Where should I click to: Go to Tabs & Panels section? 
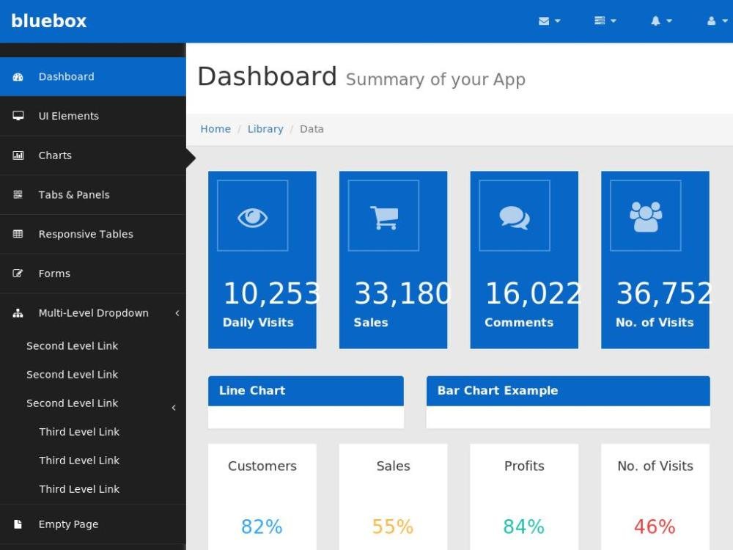pos(73,195)
